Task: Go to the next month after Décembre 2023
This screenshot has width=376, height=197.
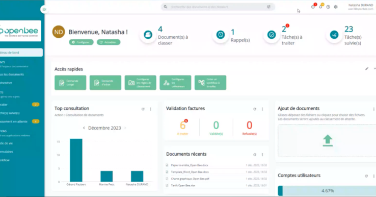Action: coord(125,128)
